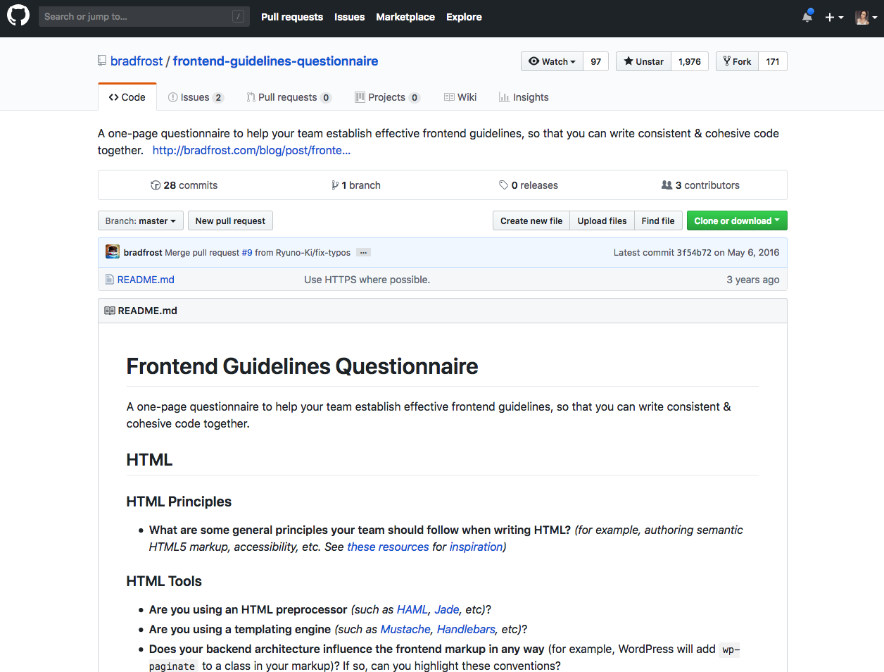This screenshot has width=884, height=672.
Task: Open the Branch: master dropdown
Action: pyautogui.click(x=141, y=220)
